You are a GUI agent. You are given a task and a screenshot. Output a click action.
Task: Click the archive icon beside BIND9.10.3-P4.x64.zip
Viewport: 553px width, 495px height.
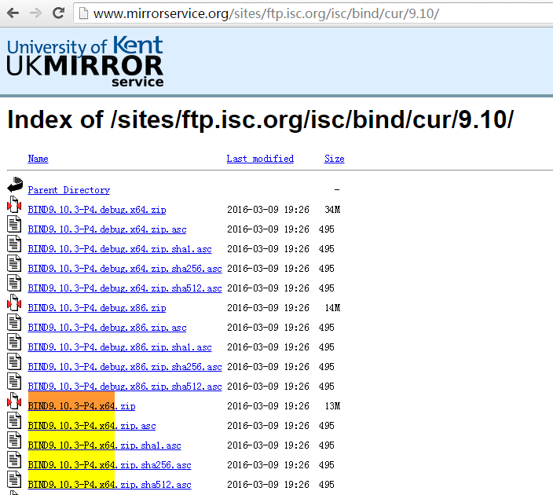tap(15, 403)
